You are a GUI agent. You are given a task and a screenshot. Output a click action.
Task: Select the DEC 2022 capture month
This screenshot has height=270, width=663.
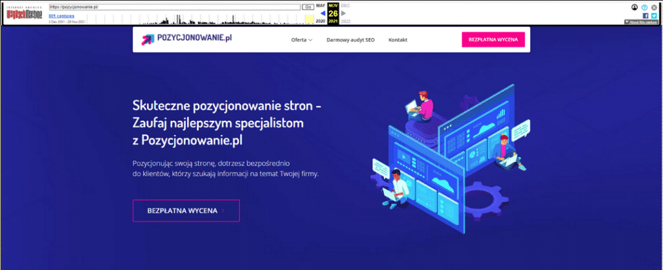tap(346, 6)
